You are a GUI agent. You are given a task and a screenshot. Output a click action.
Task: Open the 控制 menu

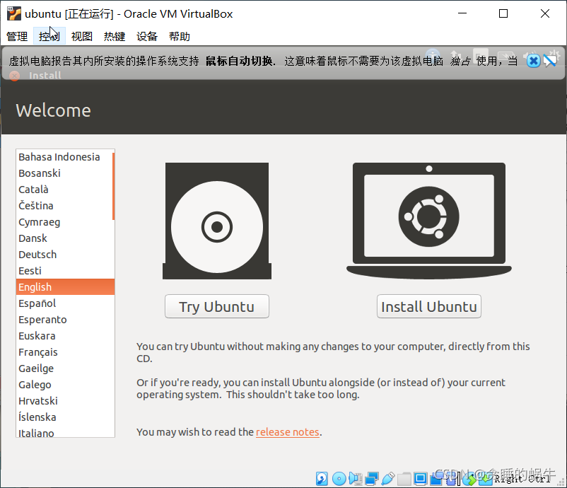(49, 36)
